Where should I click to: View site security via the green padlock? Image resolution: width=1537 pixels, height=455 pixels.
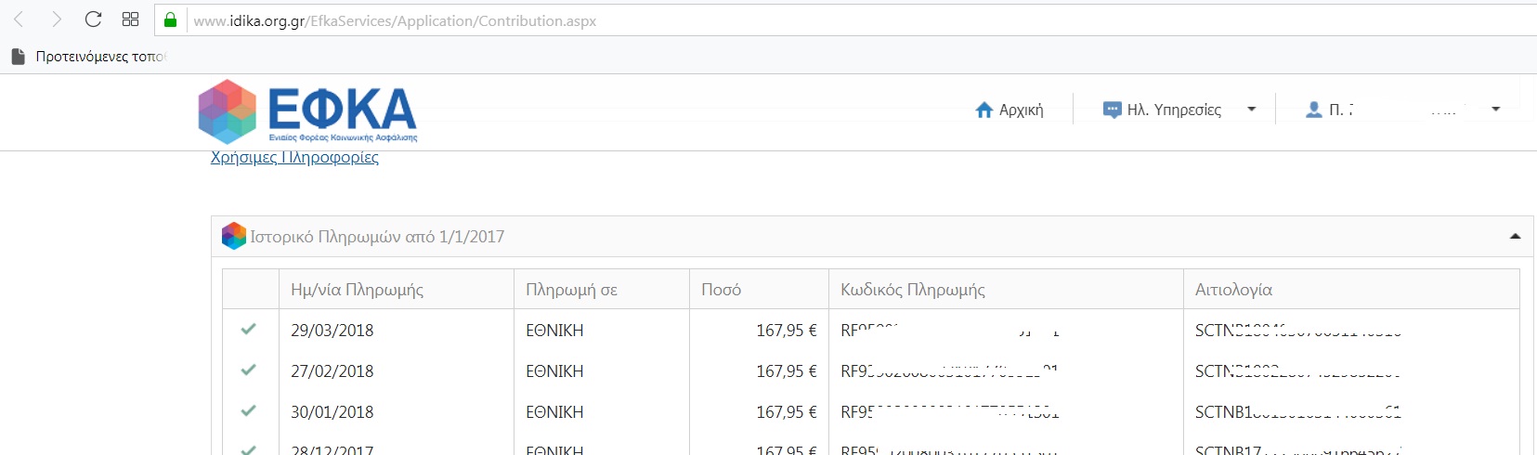tap(170, 19)
